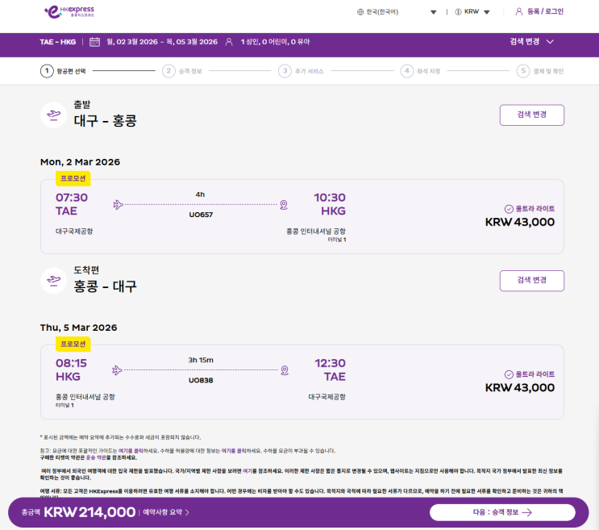Click the user profile icon in header
The height and width of the screenshot is (530, 599).
[518, 11]
